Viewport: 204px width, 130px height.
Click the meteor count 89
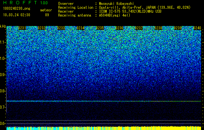pyautogui.click(x=47, y=15)
